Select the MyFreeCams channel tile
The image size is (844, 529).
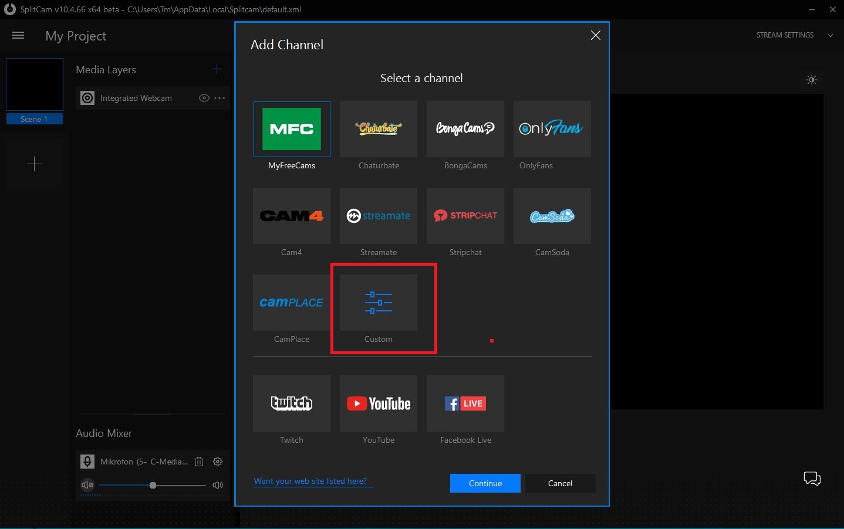click(292, 129)
